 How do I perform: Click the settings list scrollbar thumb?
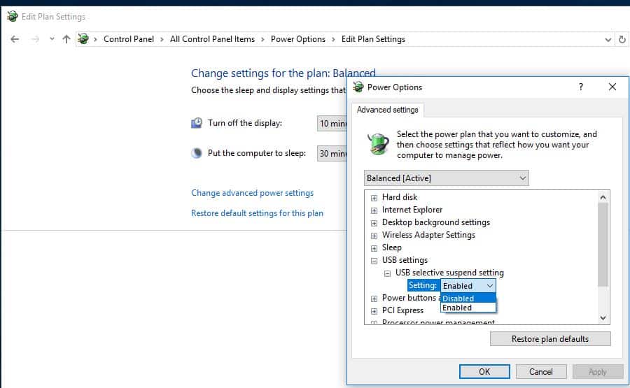[x=603, y=245]
